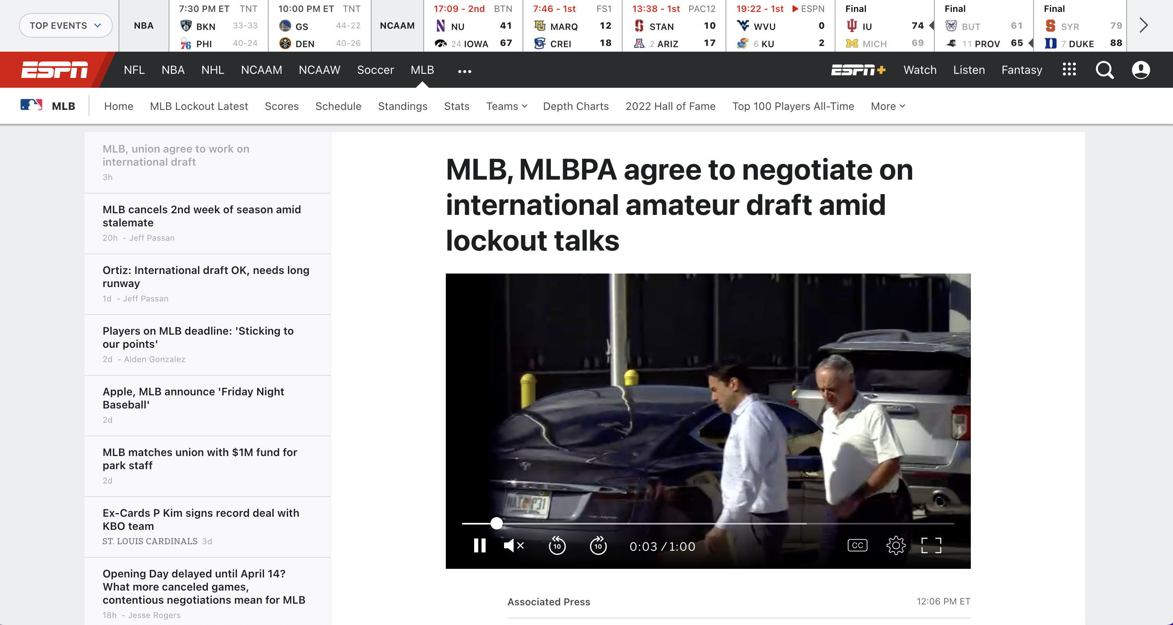Click the Indiana IU logo
Viewport: 1173px width, 625px height.
(851, 25)
